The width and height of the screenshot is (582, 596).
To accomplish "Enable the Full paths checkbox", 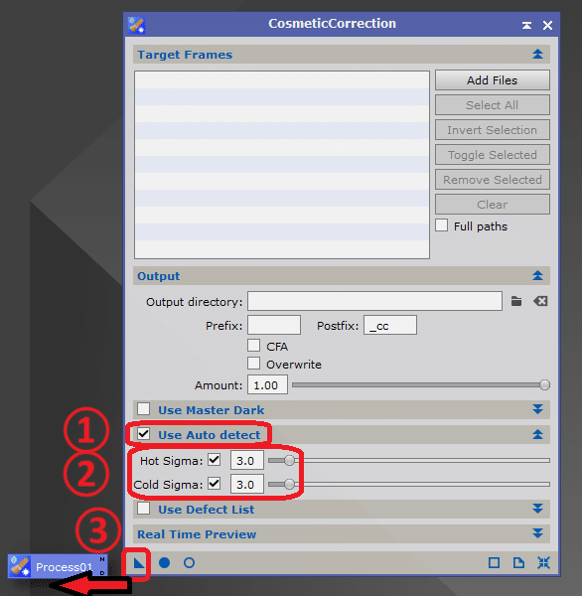I will (x=441, y=225).
